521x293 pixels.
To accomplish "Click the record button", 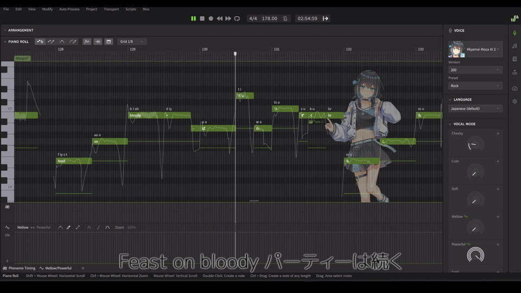I will point(211,18).
